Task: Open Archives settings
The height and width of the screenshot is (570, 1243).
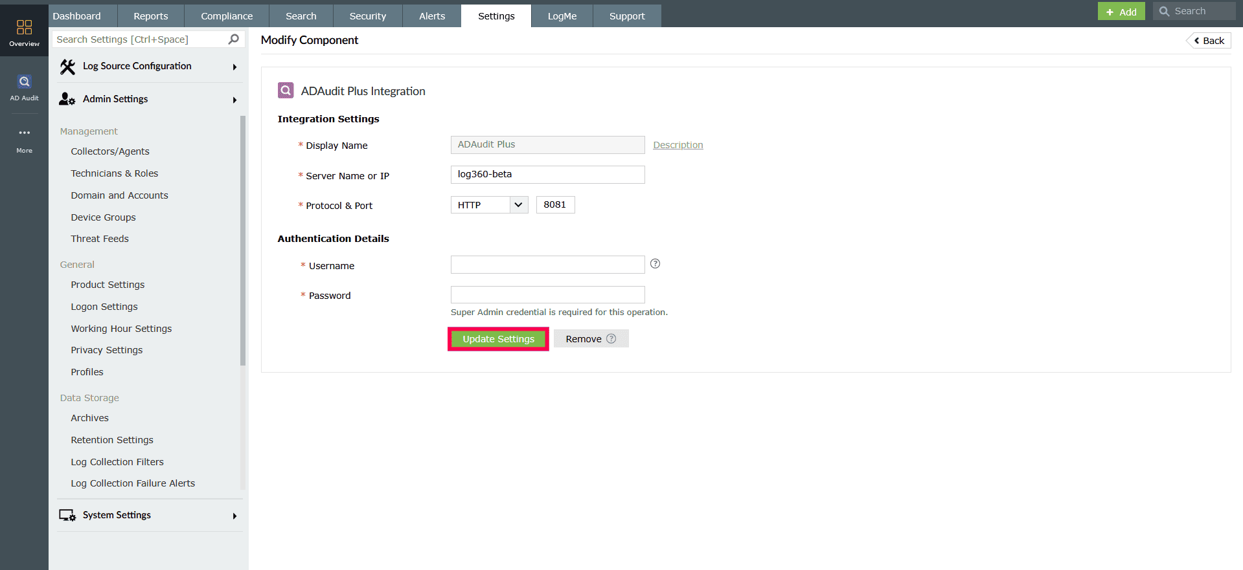Action: coord(90,418)
